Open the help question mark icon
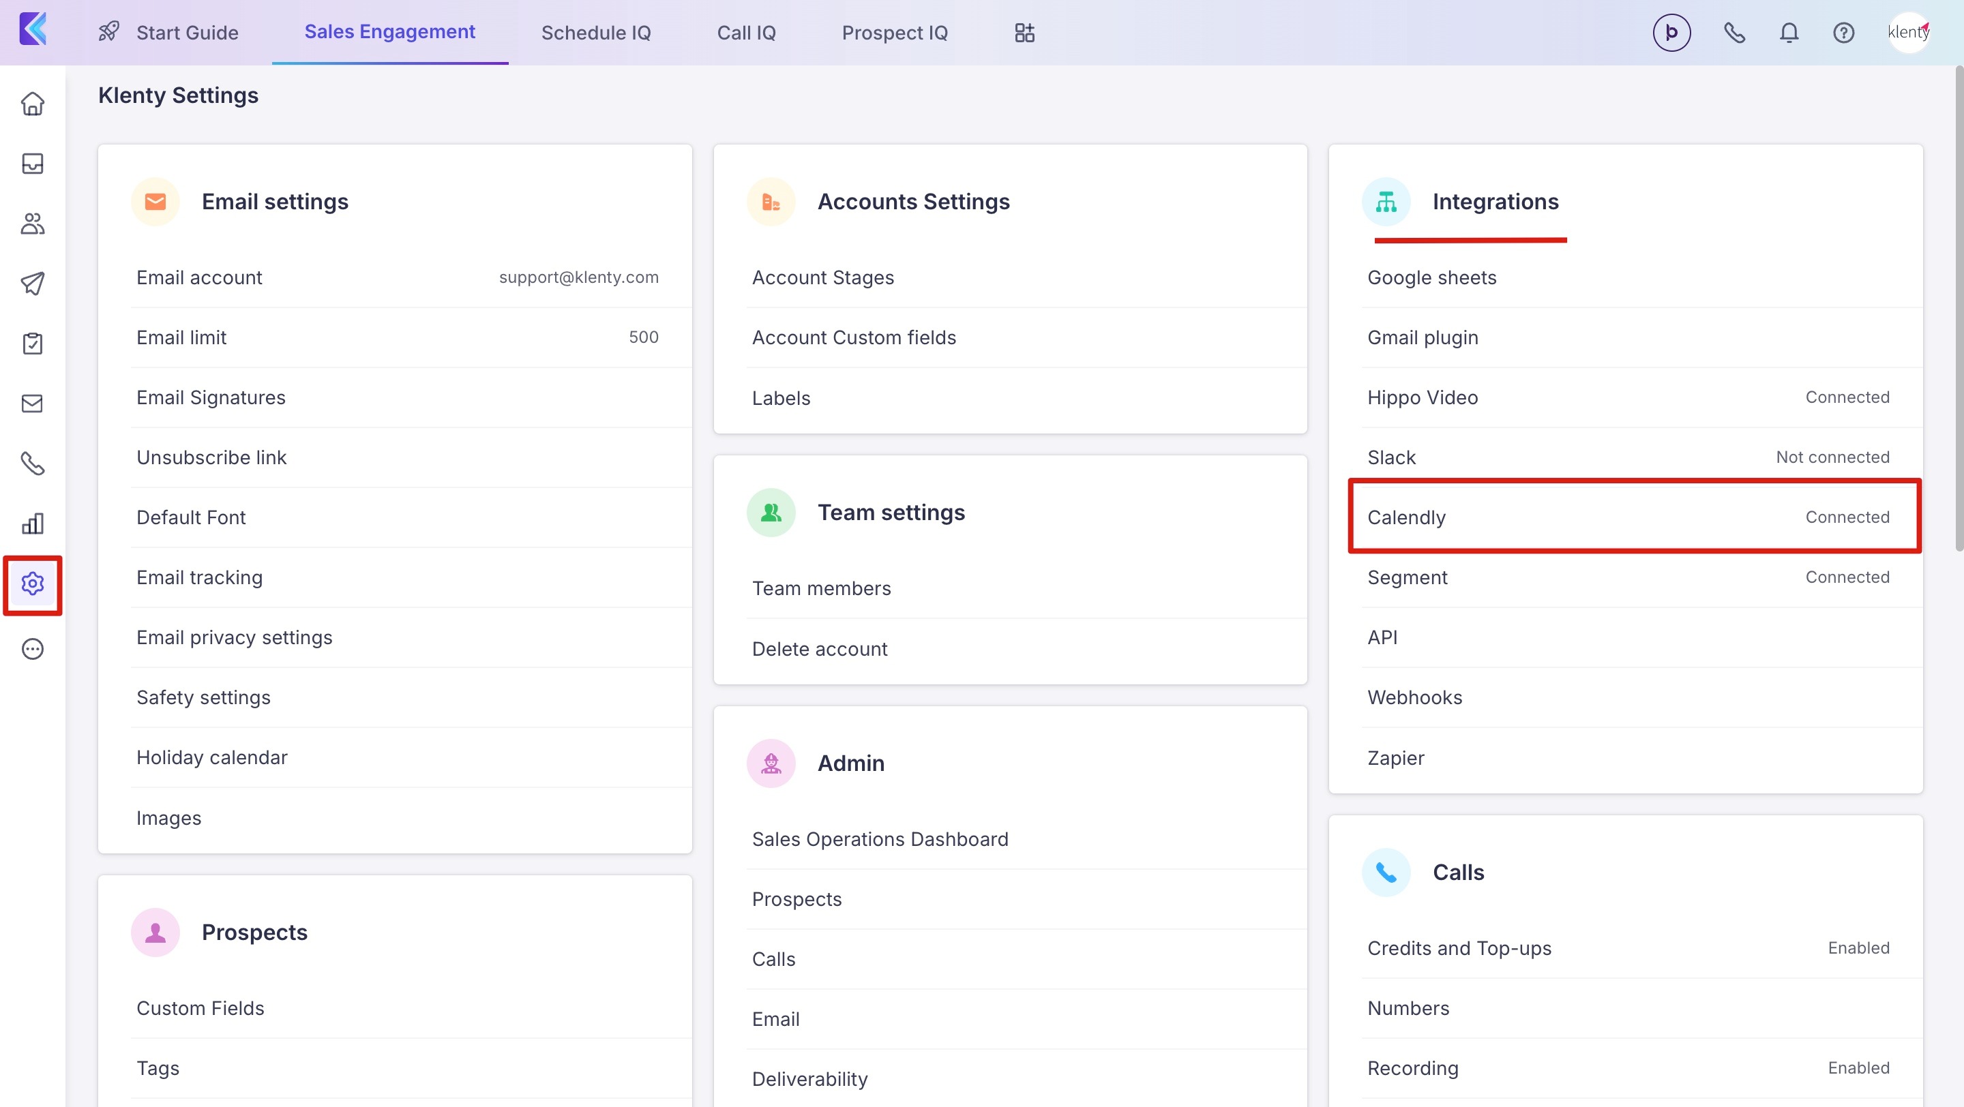 click(1843, 33)
